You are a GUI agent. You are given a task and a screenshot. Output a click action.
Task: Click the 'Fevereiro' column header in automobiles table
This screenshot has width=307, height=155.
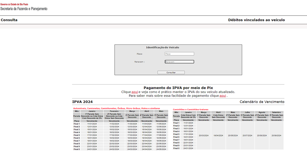(x=114, y=111)
